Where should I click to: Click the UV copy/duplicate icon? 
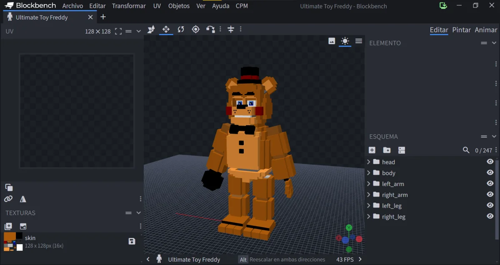(x=9, y=187)
